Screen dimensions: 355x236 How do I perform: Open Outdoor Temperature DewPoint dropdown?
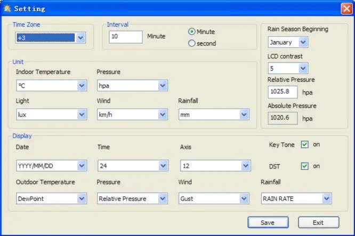pyautogui.click(x=52, y=198)
